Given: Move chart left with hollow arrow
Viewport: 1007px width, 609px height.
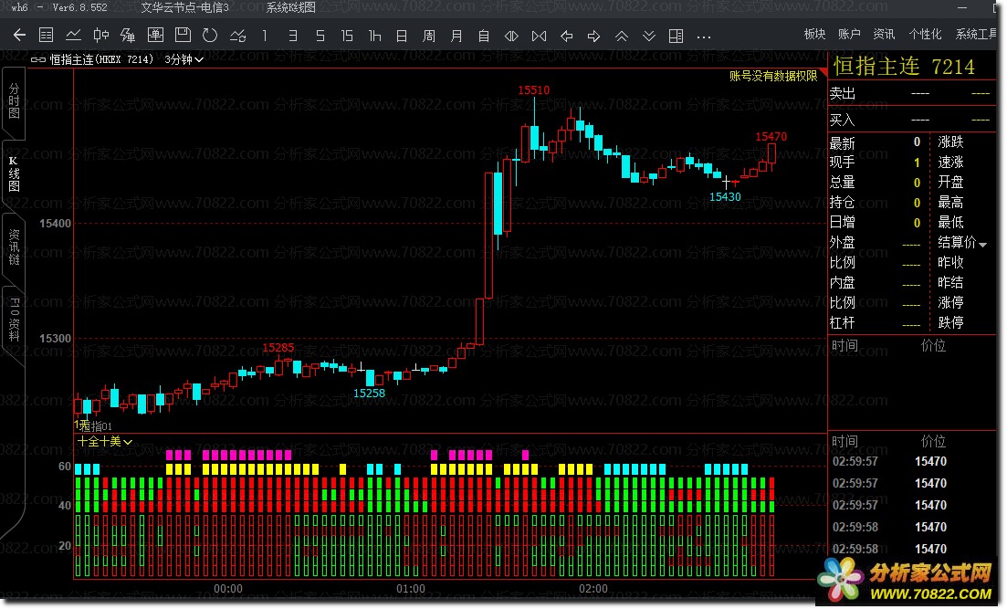Looking at the screenshot, I should tap(566, 36).
